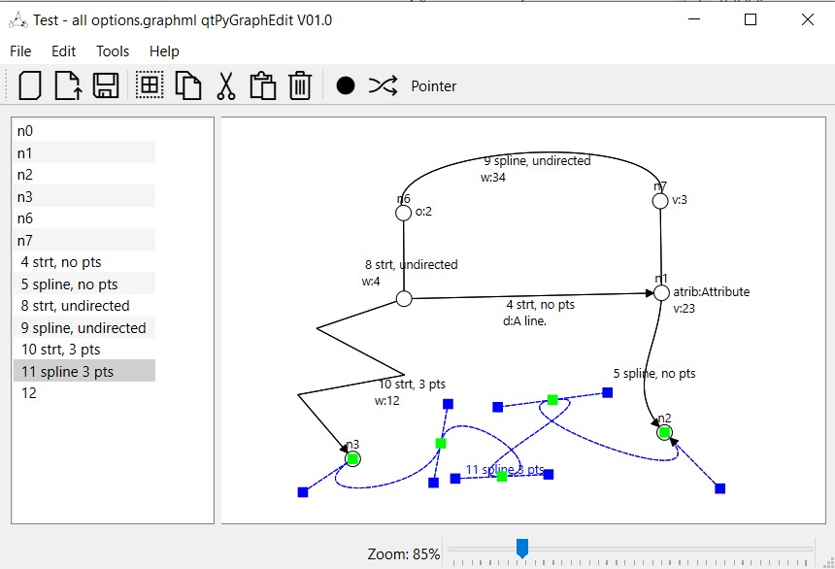
Task: Select the black circle Add Node tool
Action: point(345,85)
